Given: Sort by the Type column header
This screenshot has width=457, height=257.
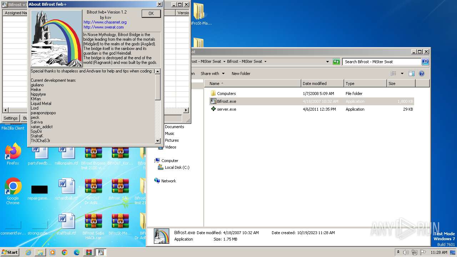Looking at the screenshot, I should coord(365,84).
